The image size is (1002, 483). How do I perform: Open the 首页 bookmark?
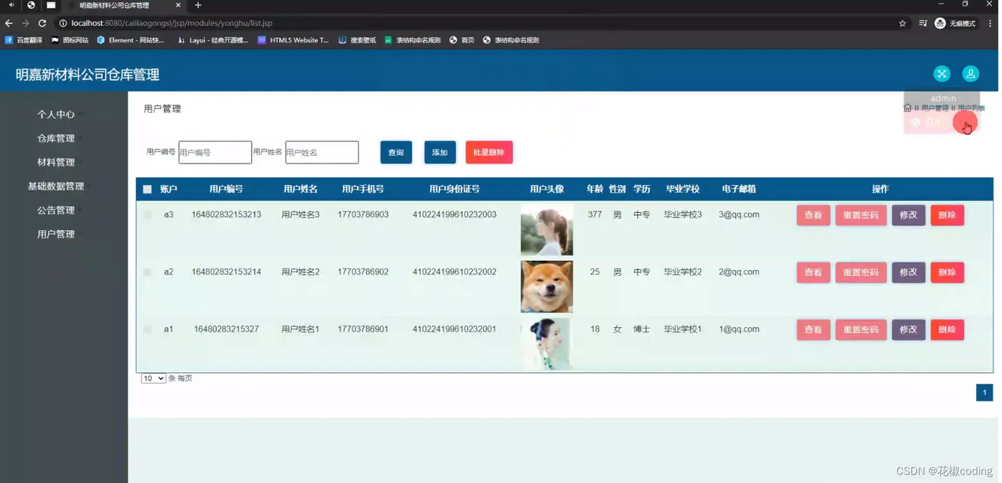(462, 40)
